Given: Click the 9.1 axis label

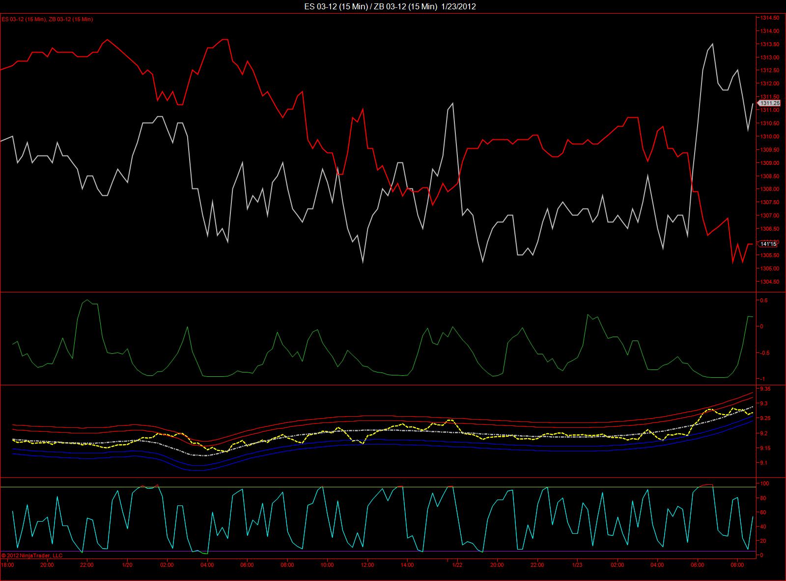Looking at the screenshot, I should point(764,463).
